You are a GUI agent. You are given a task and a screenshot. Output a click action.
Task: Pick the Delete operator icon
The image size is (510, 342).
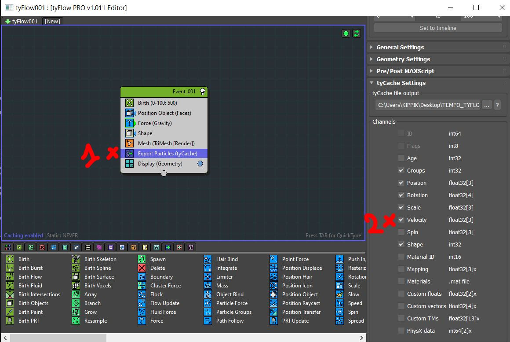tap(142, 268)
